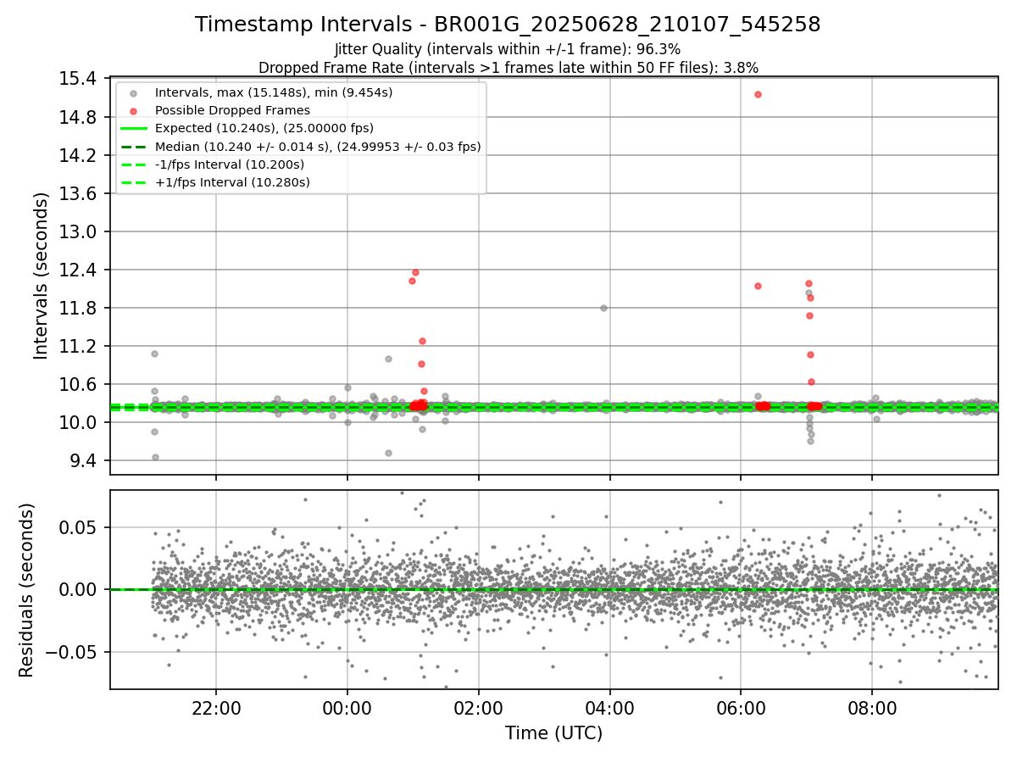Select legend entry '+1/fps Interval (10.280s)'
1017x763 pixels.
232,182
